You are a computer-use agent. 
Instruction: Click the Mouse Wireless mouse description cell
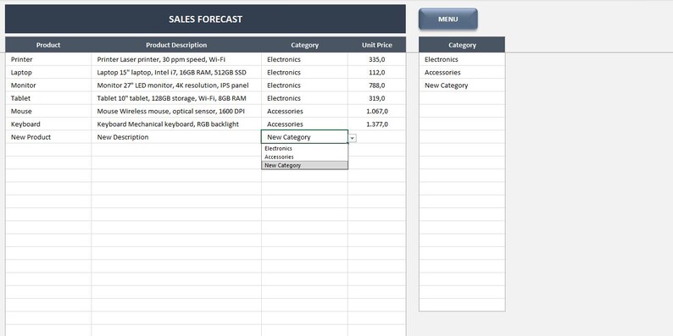coord(176,111)
